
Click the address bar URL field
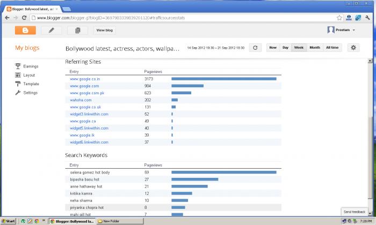[x=184, y=18]
